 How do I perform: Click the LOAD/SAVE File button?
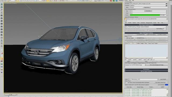141,35
